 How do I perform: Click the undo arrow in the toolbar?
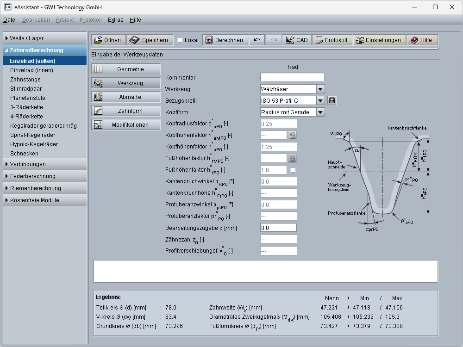[x=257, y=40]
